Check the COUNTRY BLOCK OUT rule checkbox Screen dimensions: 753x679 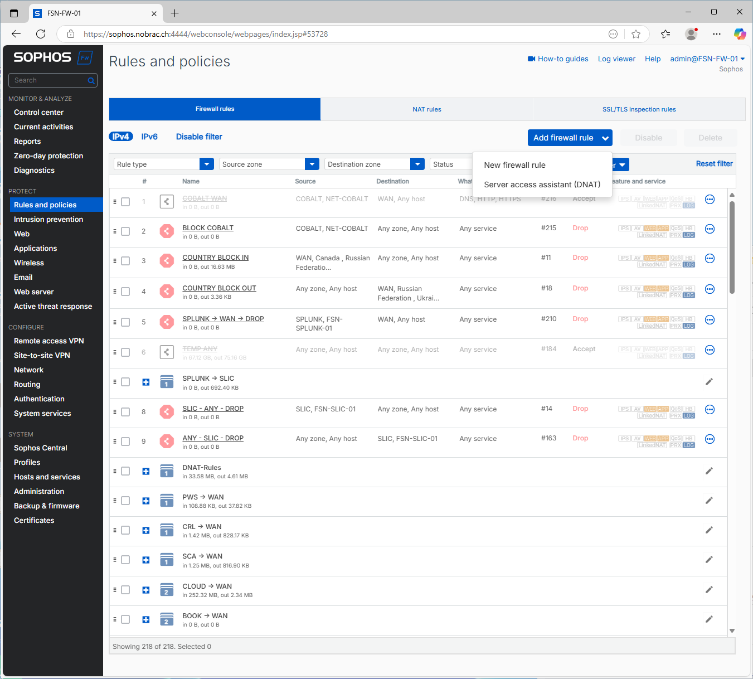[x=125, y=292]
